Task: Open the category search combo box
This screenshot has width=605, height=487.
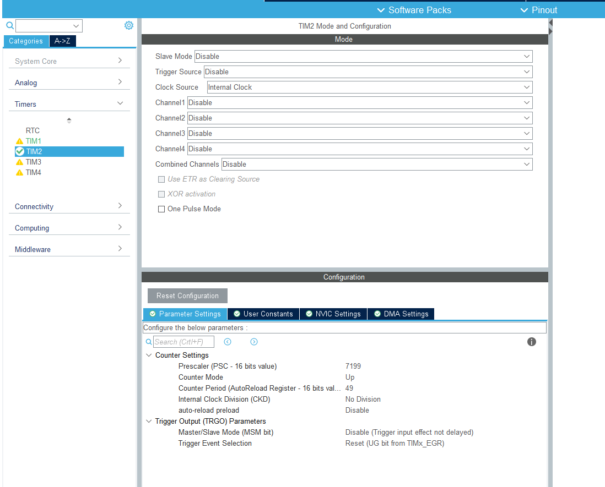Action: pyautogui.click(x=49, y=26)
